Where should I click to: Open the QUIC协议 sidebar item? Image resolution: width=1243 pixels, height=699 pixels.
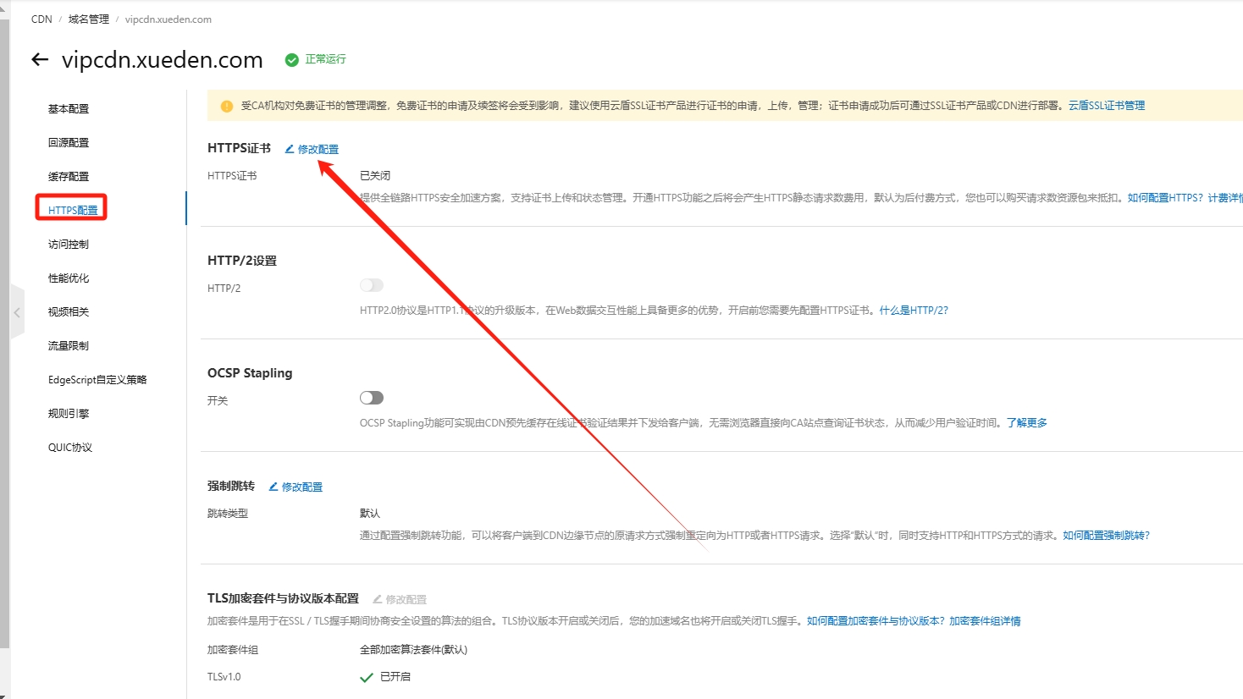(x=70, y=448)
